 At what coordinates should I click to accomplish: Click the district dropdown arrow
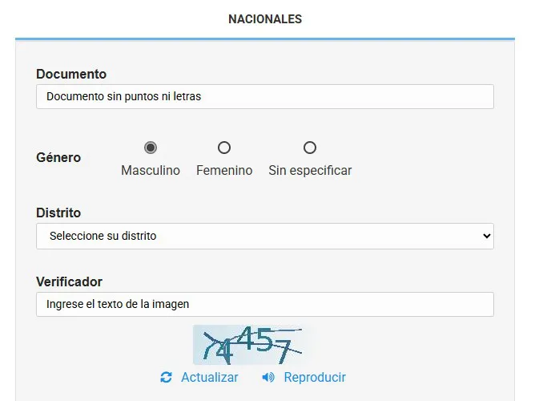[486, 236]
